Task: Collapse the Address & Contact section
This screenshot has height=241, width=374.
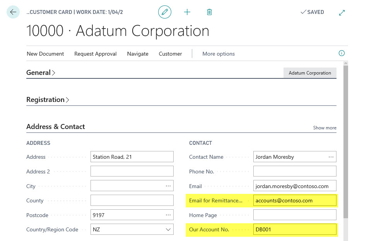Action: (56, 127)
